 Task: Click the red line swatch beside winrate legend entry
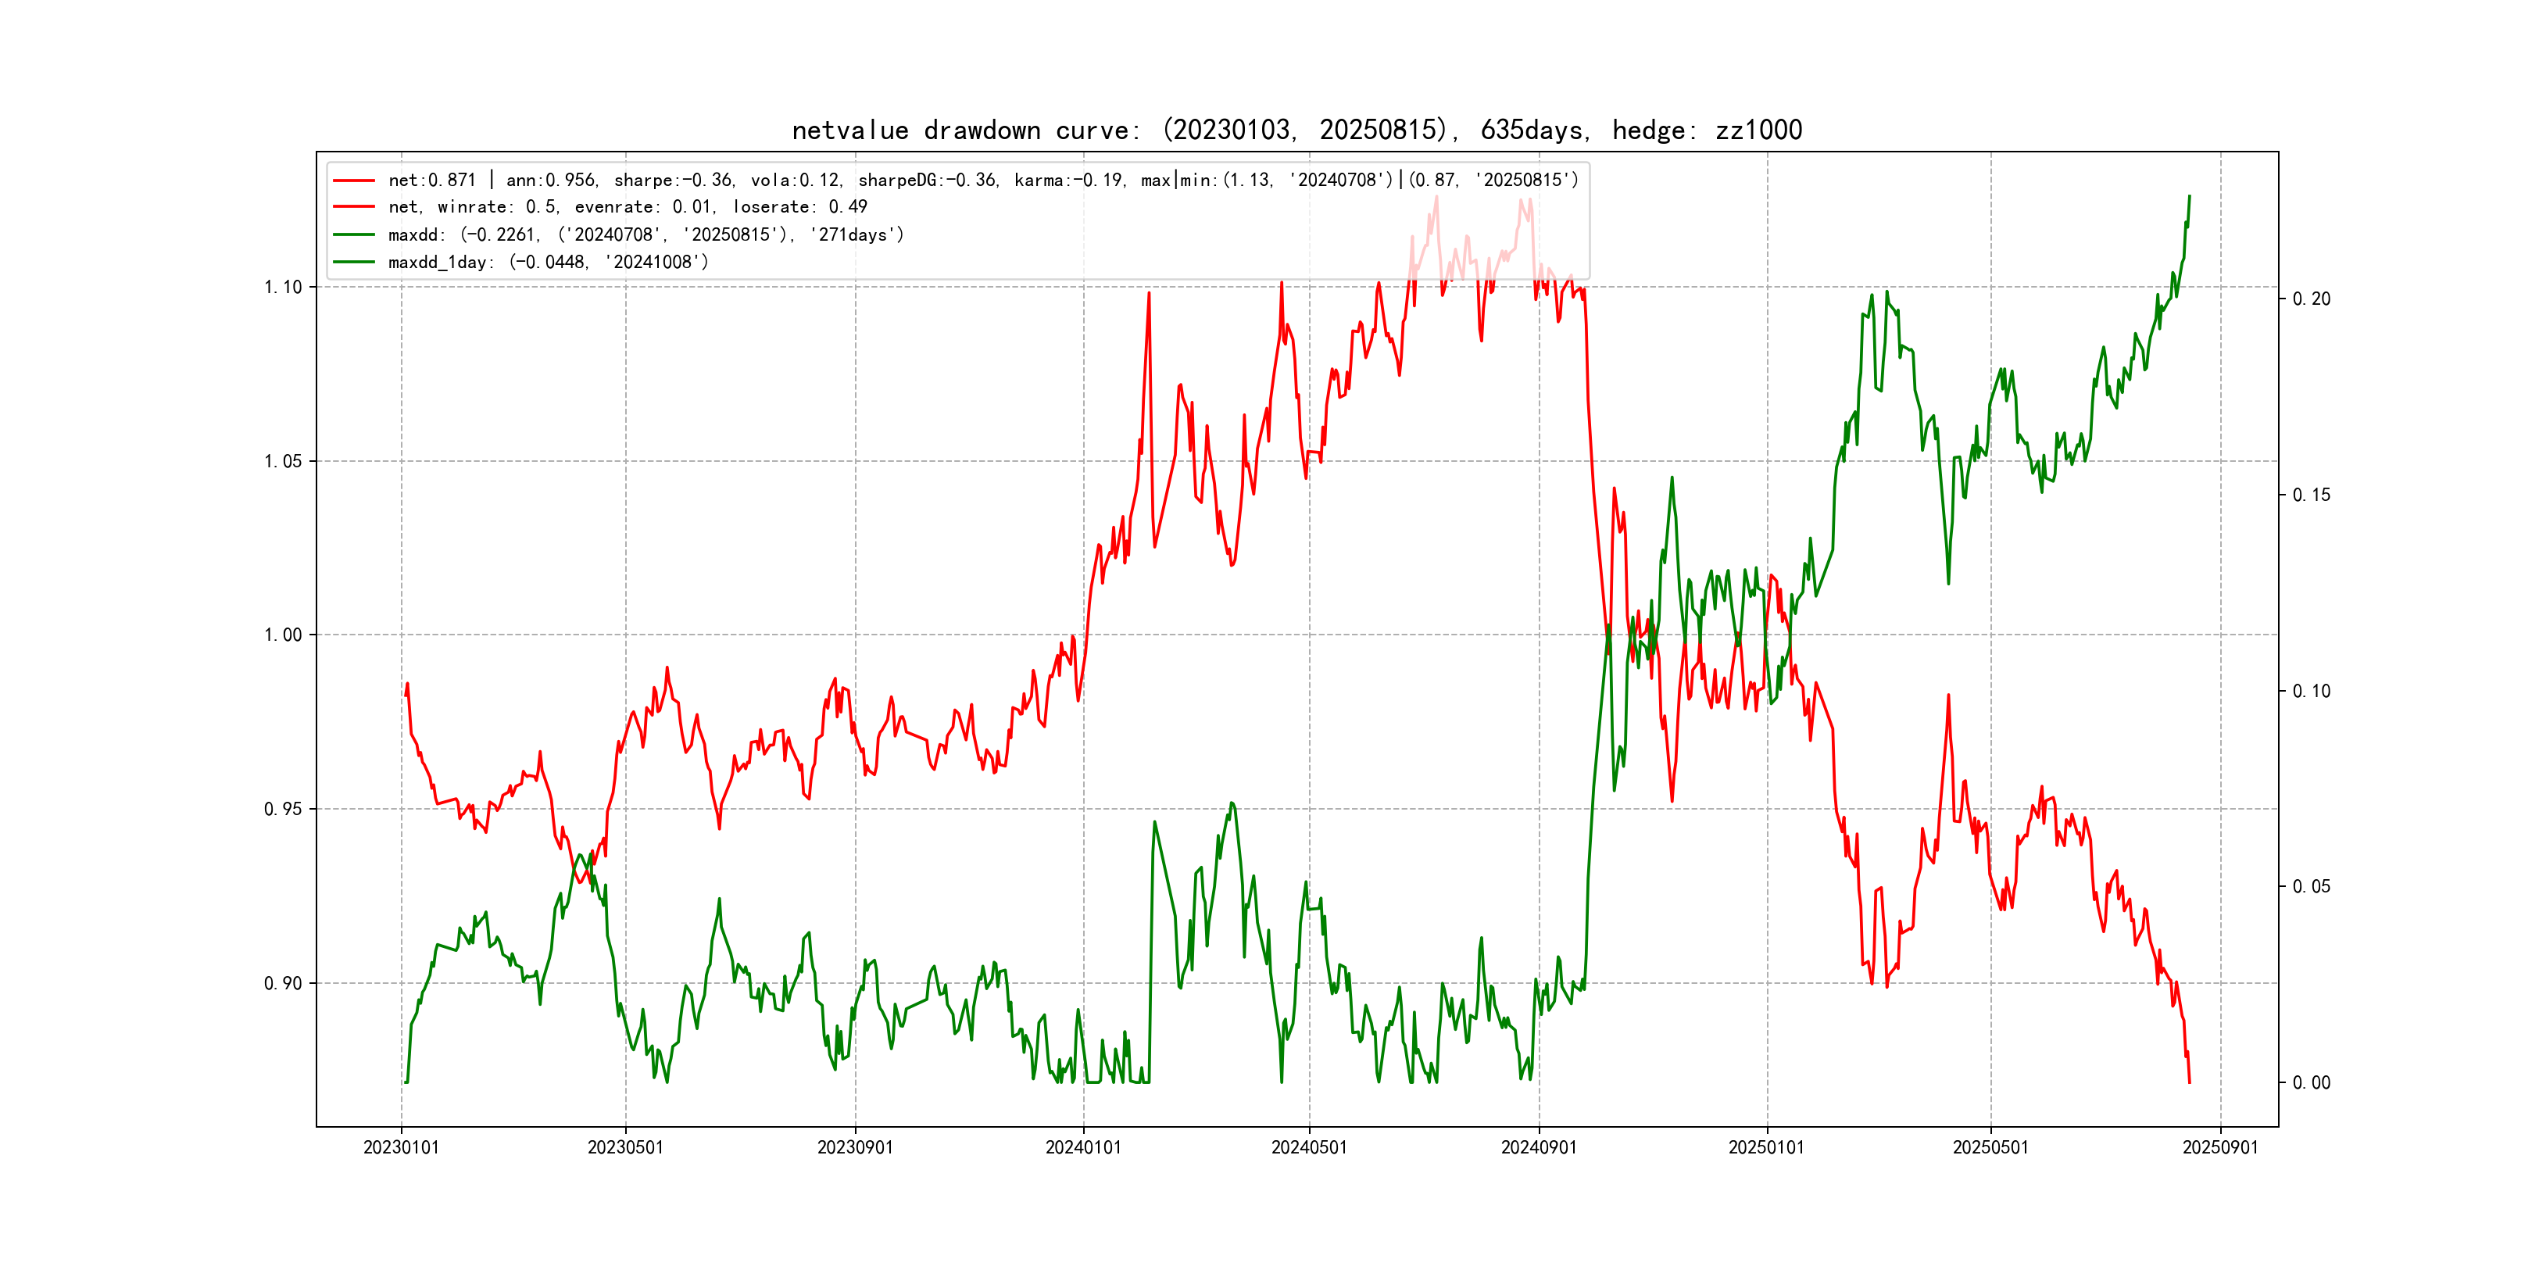coord(354,207)
